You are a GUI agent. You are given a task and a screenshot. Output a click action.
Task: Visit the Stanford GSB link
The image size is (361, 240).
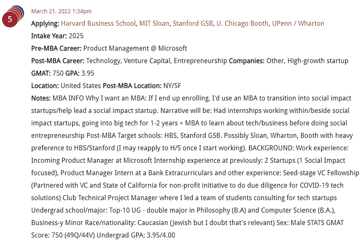tap(192, 23)
